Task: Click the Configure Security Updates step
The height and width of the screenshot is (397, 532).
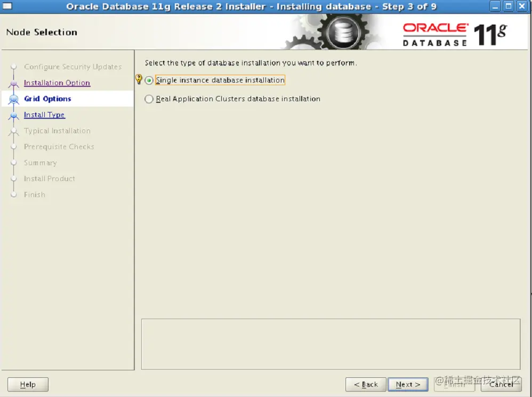Action: [72, 67]
